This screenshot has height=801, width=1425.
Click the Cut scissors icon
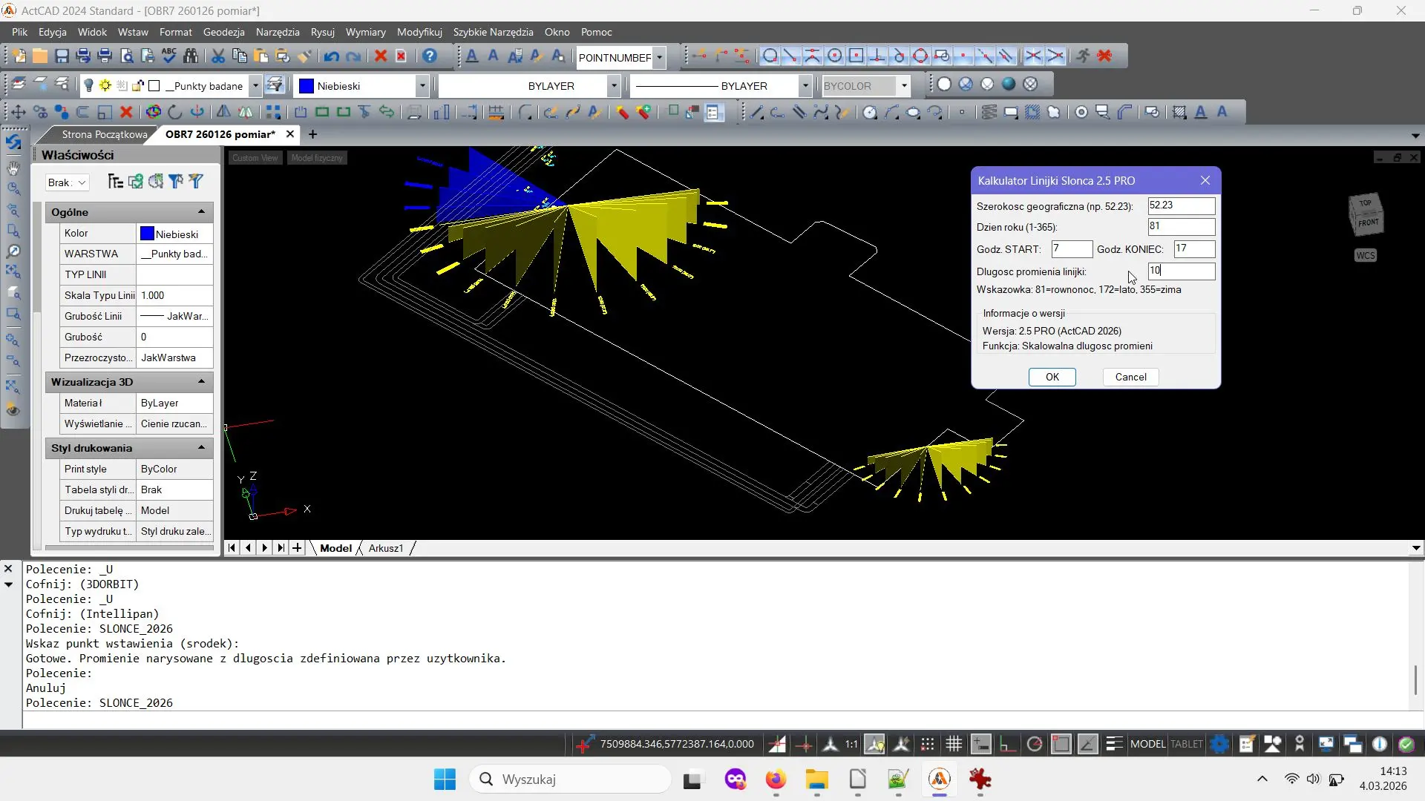click(217, 56)
